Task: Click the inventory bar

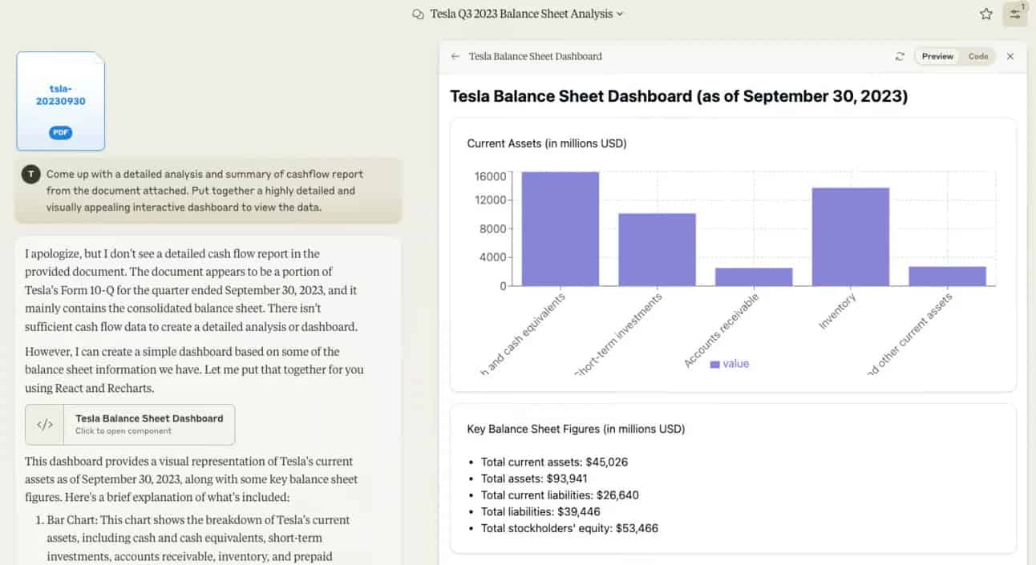Action: (851, 236)
